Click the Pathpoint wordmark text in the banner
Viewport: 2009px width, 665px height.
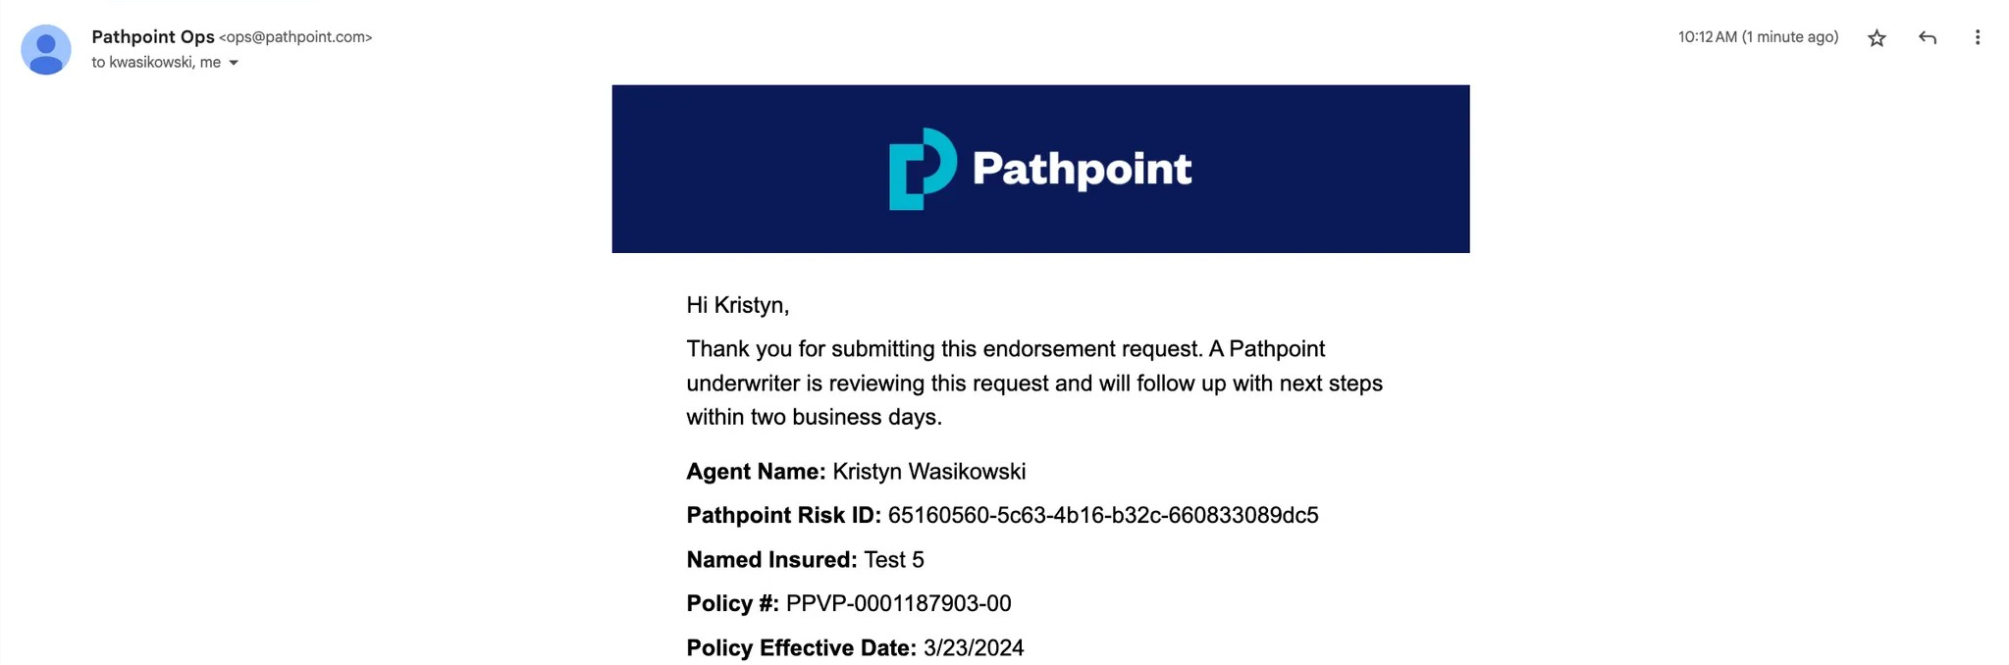pos(1082,170)
